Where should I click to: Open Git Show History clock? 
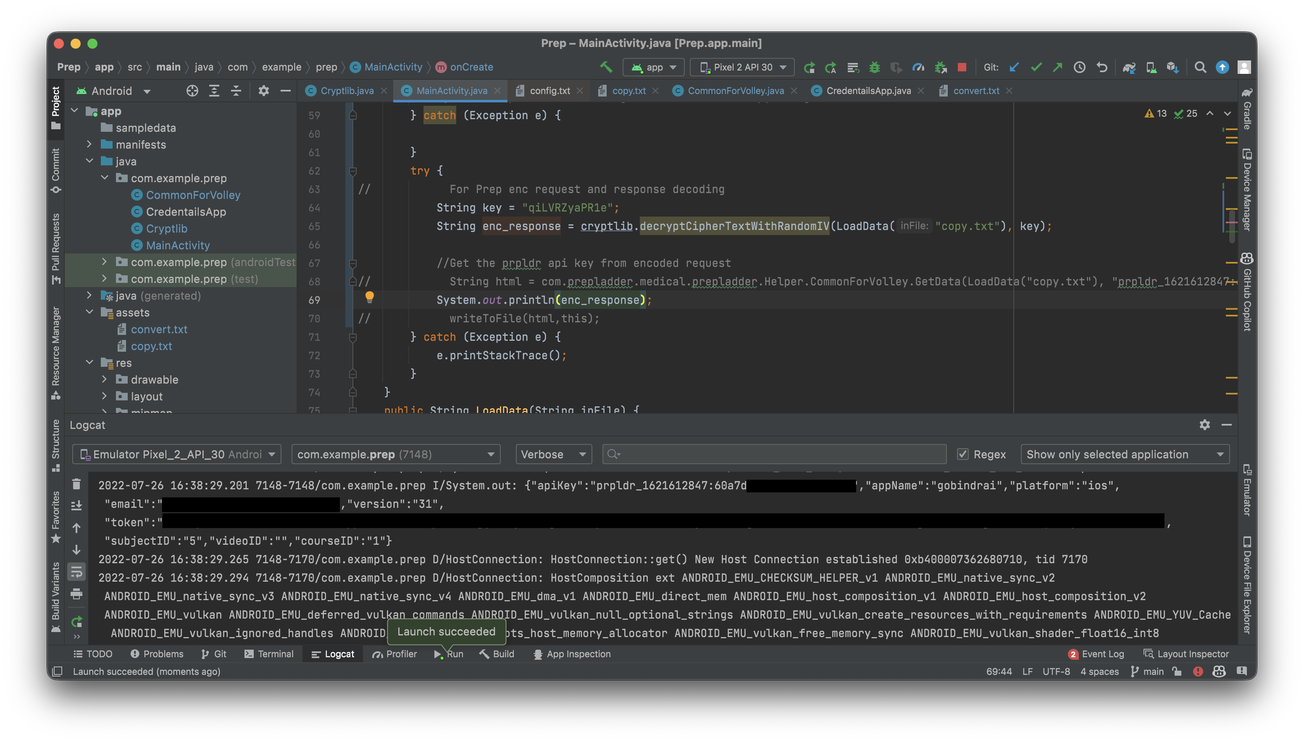tap(1079, 67)
